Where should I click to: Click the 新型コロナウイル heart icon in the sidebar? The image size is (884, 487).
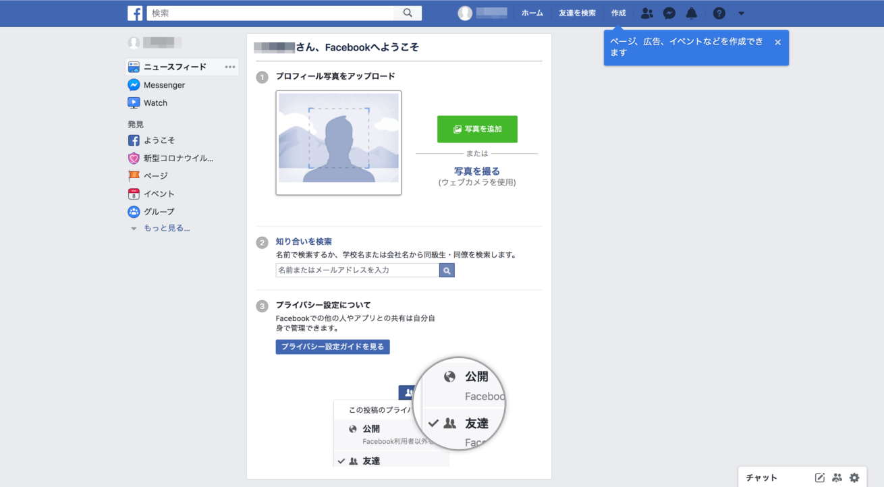[134, 159]
